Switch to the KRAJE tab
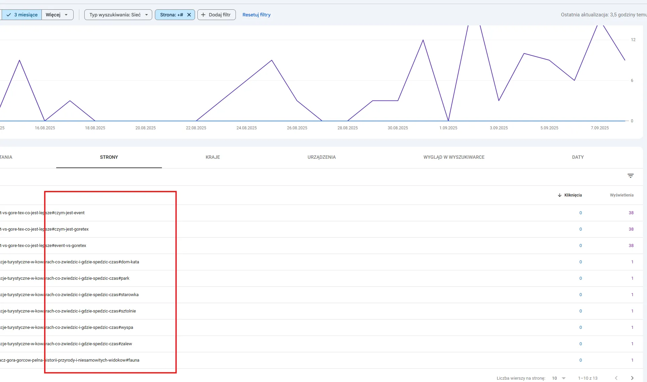 (x=213, y=157)
